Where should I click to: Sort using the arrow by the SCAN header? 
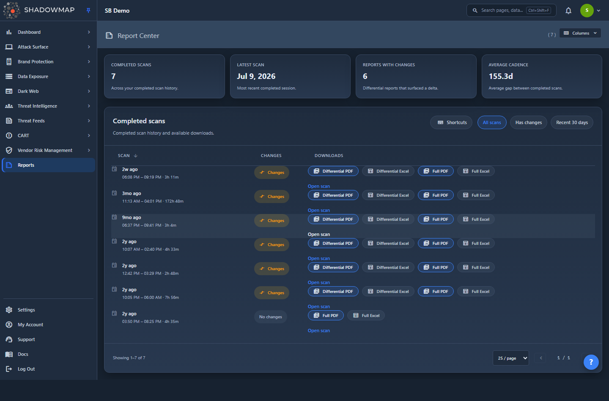click(136, 156)
